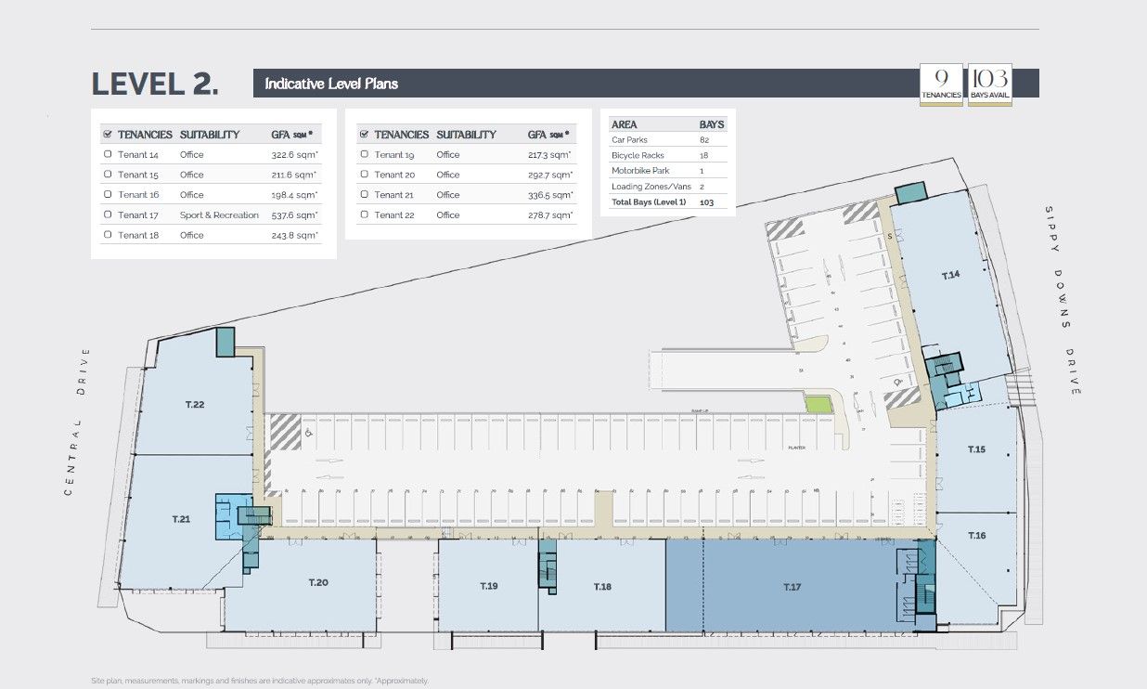
Task: Toggle the Tenant 22 checkbox
Action: (364, 215)
